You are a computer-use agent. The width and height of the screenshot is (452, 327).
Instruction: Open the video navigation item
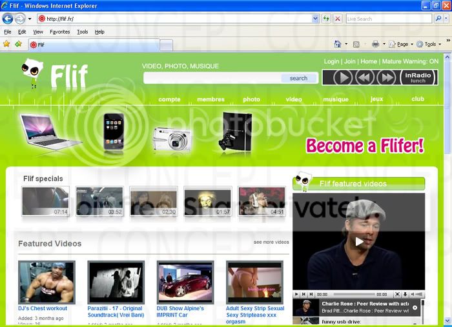tap(294, 99)
